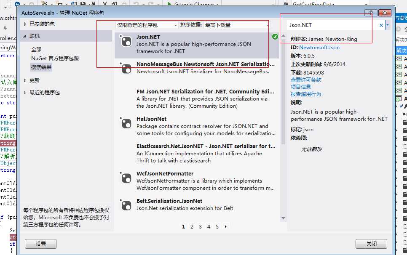407x255 pixels.
Task: Select the Json.NET package row title
Action: [x=148, y=37]
